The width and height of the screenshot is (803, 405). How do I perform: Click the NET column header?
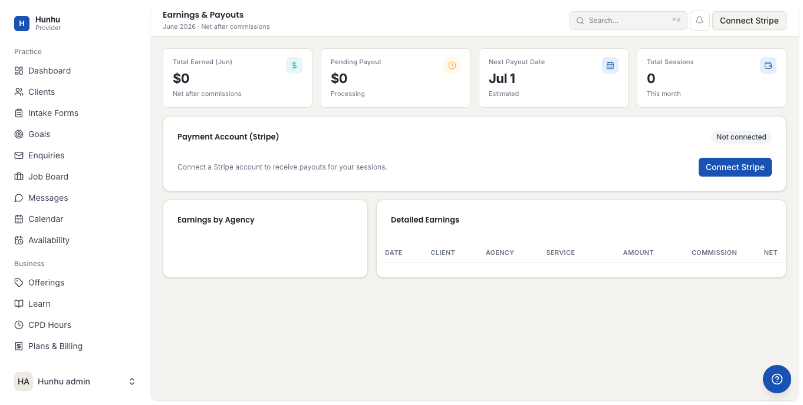coord(771,253)
